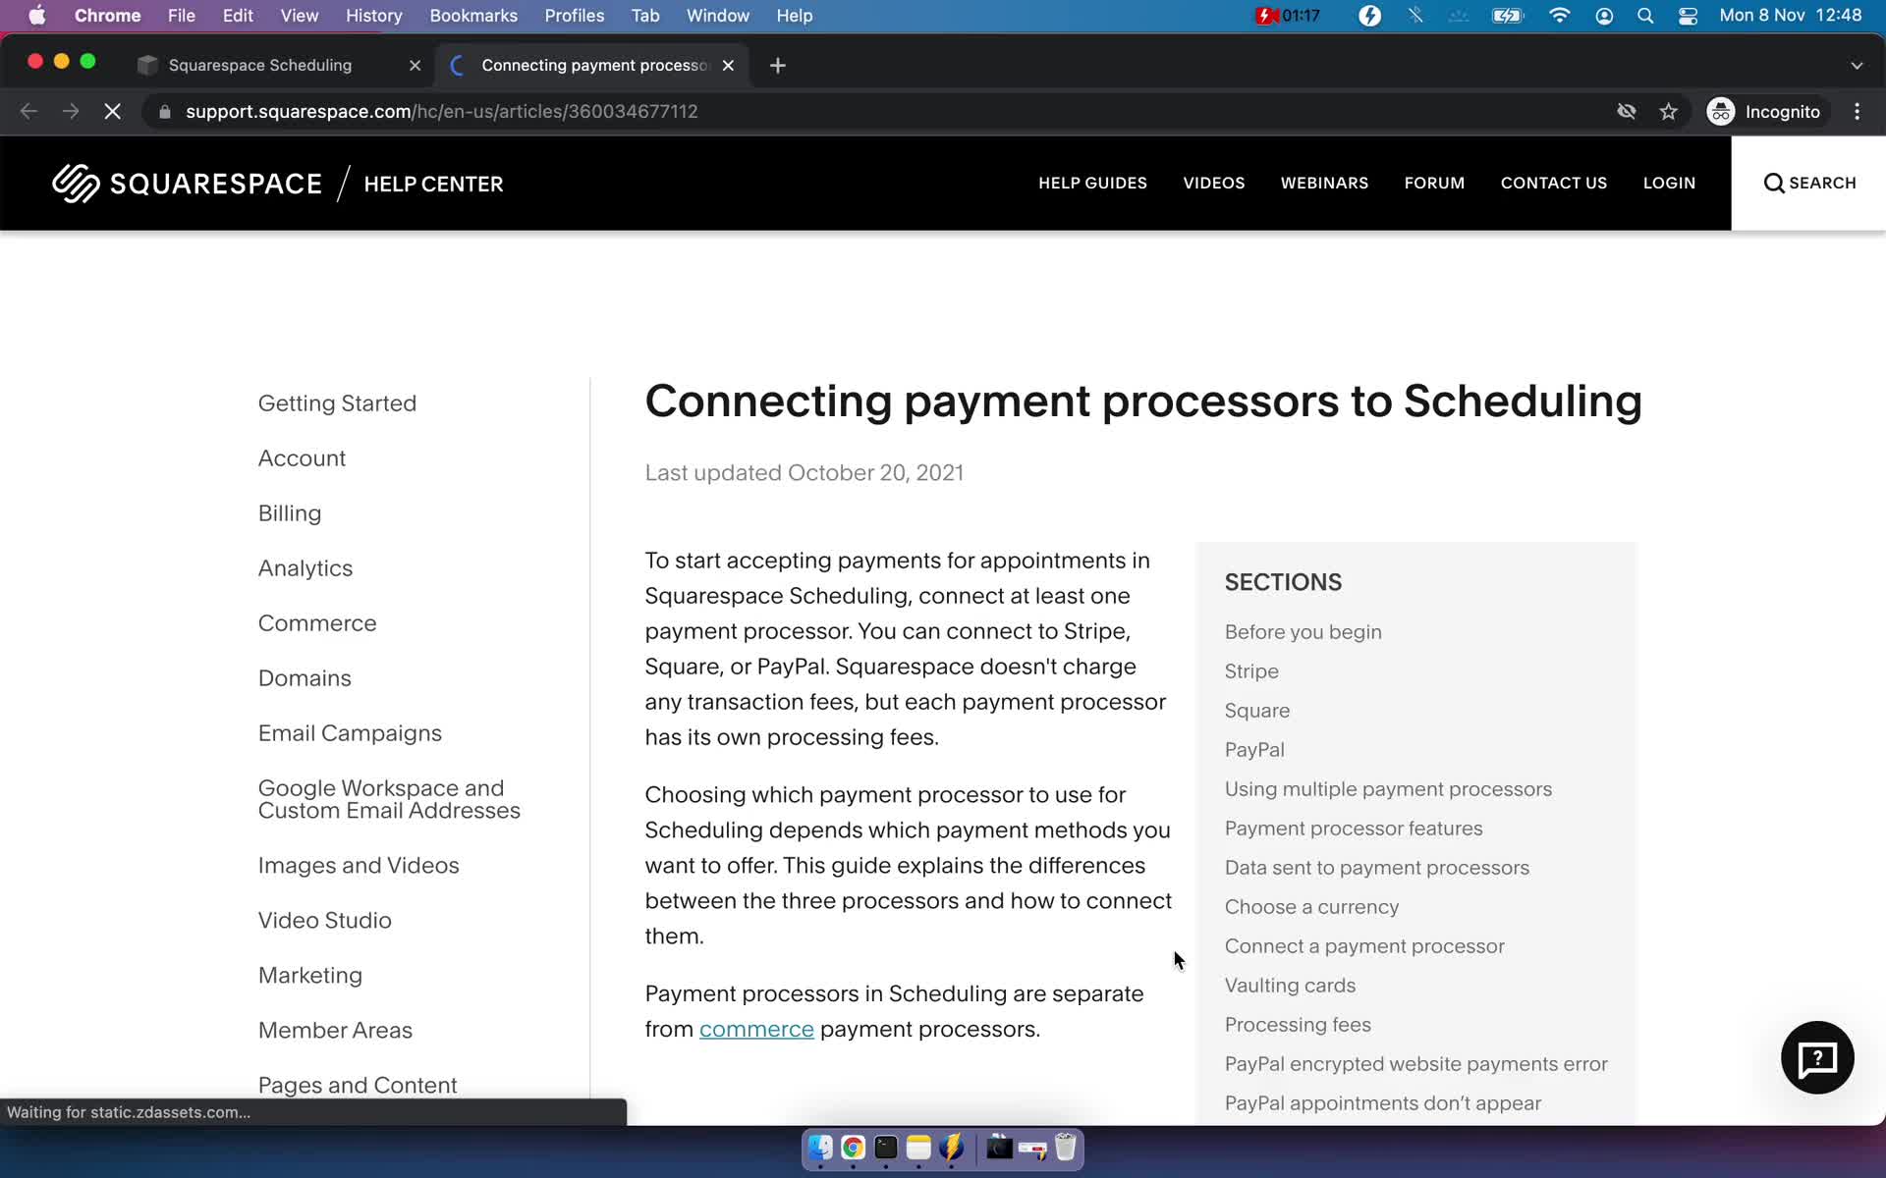Click the third-party cookies blocked eye icon

click(x=1627, y=112)
